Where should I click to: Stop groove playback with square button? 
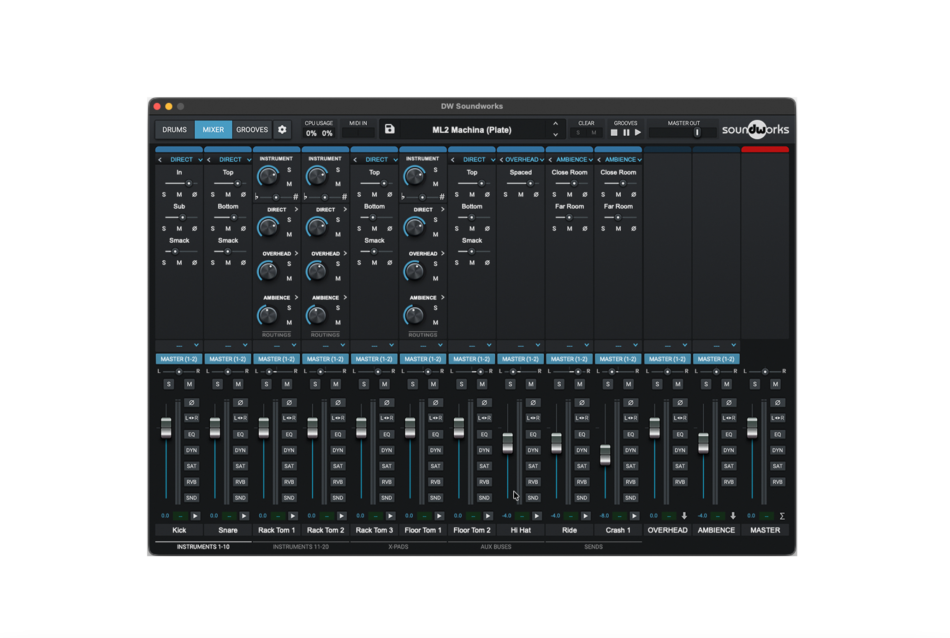click(614, 133)
